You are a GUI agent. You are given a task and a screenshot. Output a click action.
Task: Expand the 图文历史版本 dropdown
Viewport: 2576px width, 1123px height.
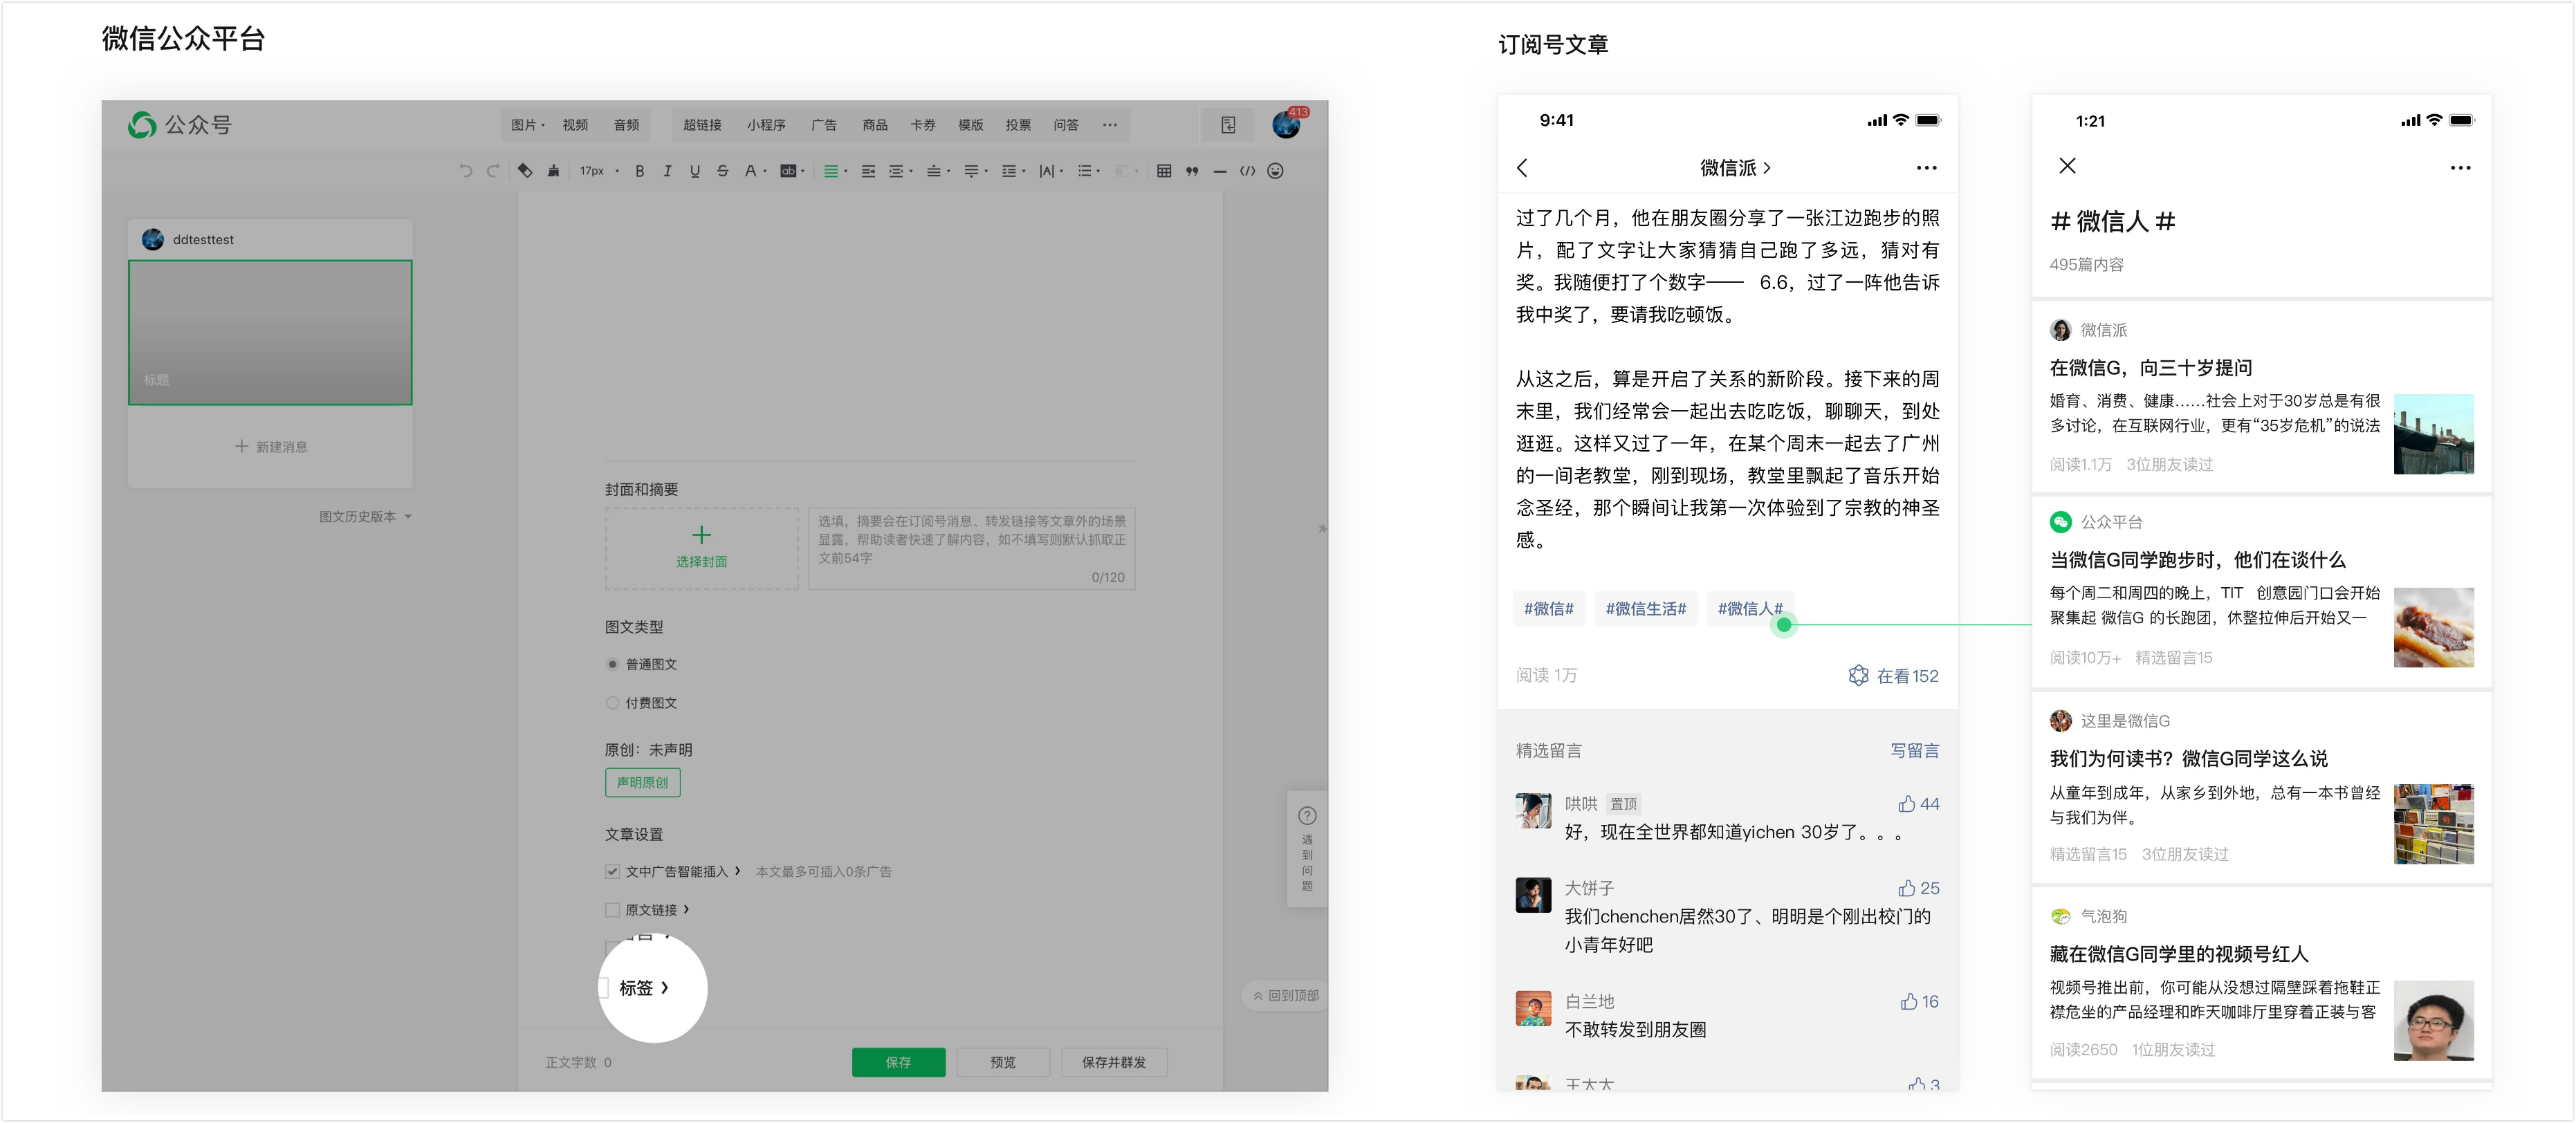(365, 516)
